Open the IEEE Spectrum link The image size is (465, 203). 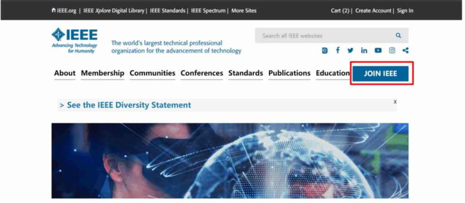pyautogui.click(x=208, y=11)
